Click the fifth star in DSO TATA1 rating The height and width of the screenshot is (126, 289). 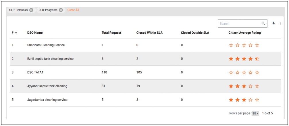pyautogui.click(x=257, y=72)
